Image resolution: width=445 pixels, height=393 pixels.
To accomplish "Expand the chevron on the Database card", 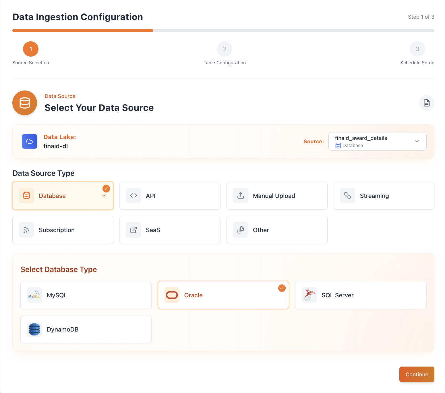I will pos(104,196).
